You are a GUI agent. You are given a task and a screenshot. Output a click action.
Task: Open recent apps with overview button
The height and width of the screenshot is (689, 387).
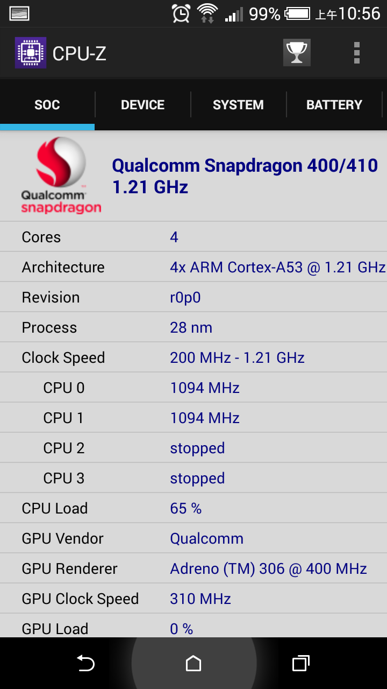click(x=301, y=663)
